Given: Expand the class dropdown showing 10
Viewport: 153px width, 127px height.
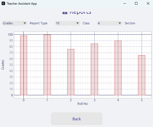Looking at the screenshot, I should pos(68,23).
